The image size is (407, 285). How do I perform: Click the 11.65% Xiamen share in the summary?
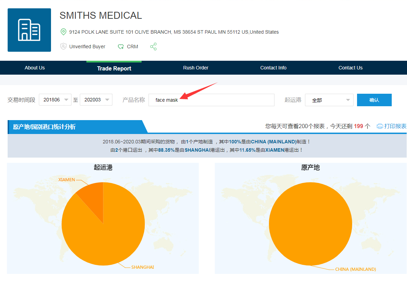(247, 150)
